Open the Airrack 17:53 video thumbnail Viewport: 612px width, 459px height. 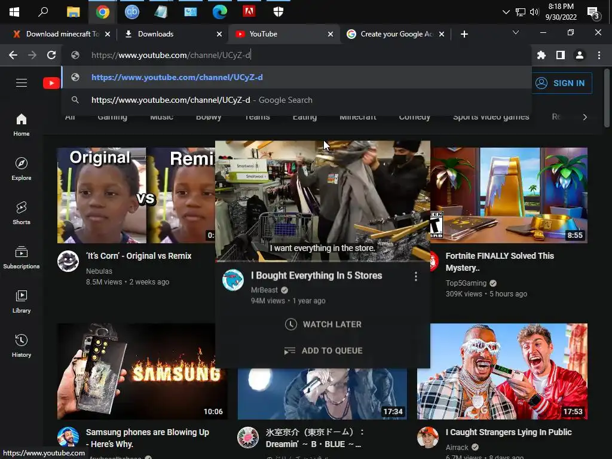502,372
